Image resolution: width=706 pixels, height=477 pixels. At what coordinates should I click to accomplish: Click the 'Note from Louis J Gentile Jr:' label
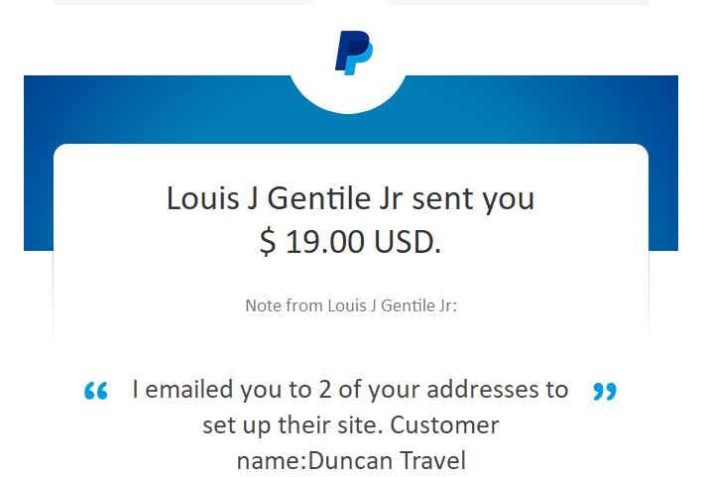[351, 305]
